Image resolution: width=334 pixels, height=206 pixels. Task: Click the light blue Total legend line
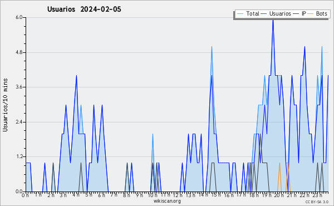pyautogui.click(x=240, y=14)
